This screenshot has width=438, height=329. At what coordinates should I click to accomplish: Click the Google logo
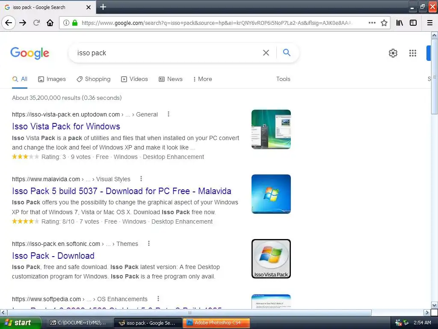click(30, 53)
